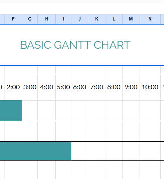Screen dimensions: 164x179
Task: Click the 2:00 time cell
Action: click(x=13, y=87)
